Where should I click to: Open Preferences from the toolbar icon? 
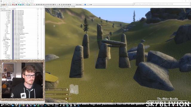[7, 5]
